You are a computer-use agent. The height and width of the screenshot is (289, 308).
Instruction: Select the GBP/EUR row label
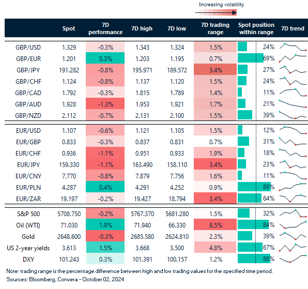click(28, 59)
